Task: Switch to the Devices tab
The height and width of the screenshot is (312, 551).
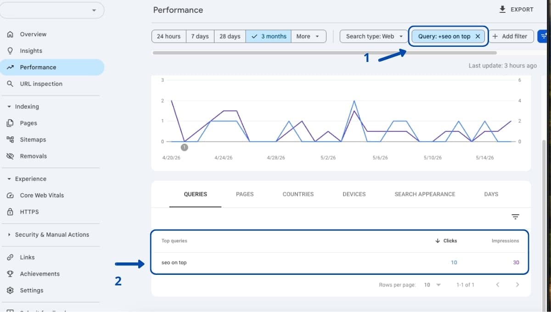Action: (x=354, y=194)
